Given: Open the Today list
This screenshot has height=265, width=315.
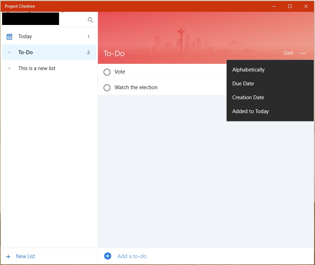Looking at the screenshot, I should 49,36.
